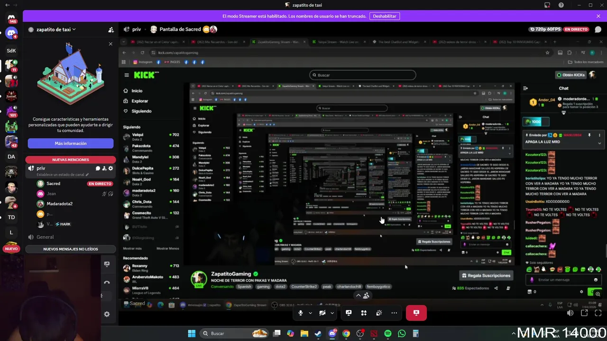607x341 pixels.
Task: Open activities launcher in call controls
Action: tap(364, 313)
